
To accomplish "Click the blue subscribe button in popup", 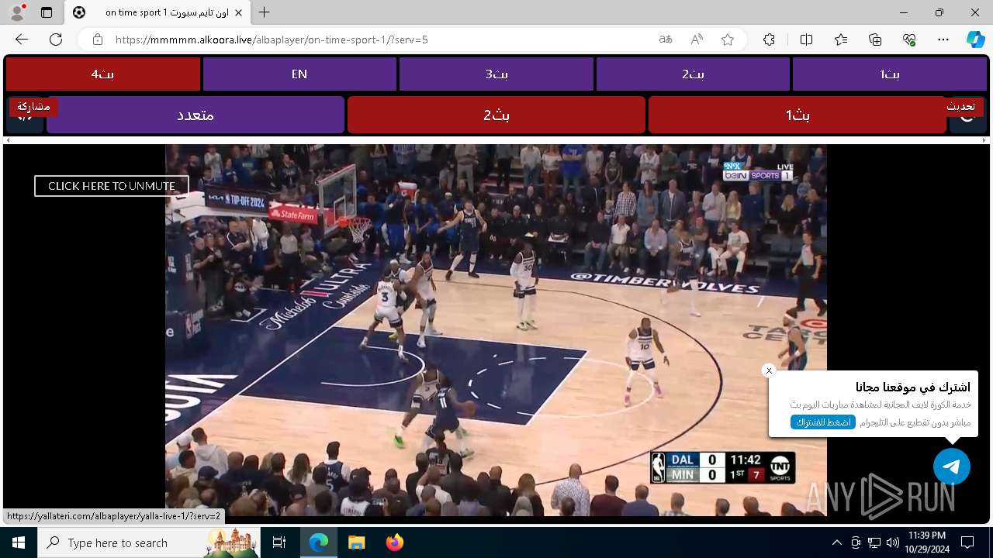I will [823, 422].
